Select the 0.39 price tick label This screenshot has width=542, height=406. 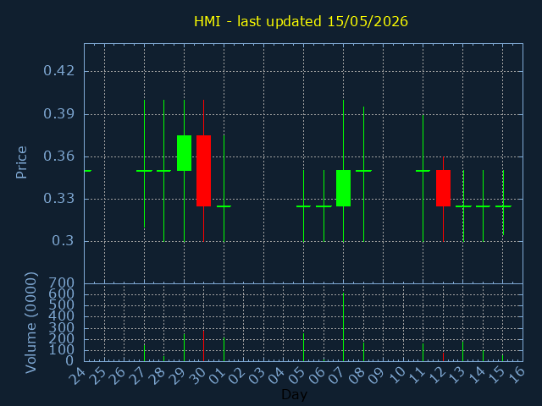point(58,113)
